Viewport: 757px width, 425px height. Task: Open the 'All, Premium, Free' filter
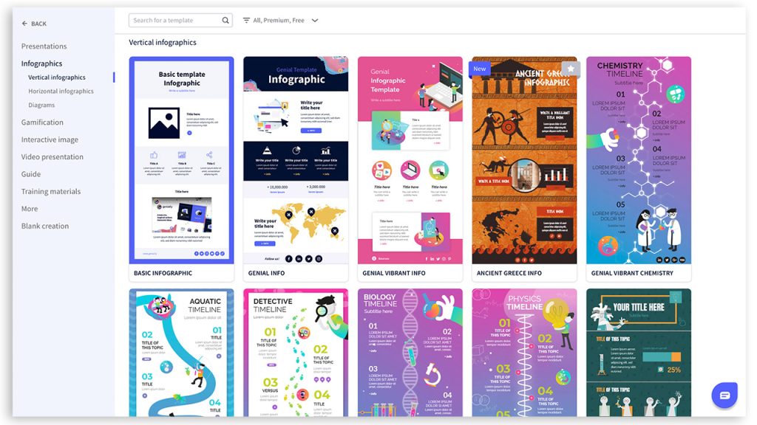pyautogui.click(x=279, y=20)
